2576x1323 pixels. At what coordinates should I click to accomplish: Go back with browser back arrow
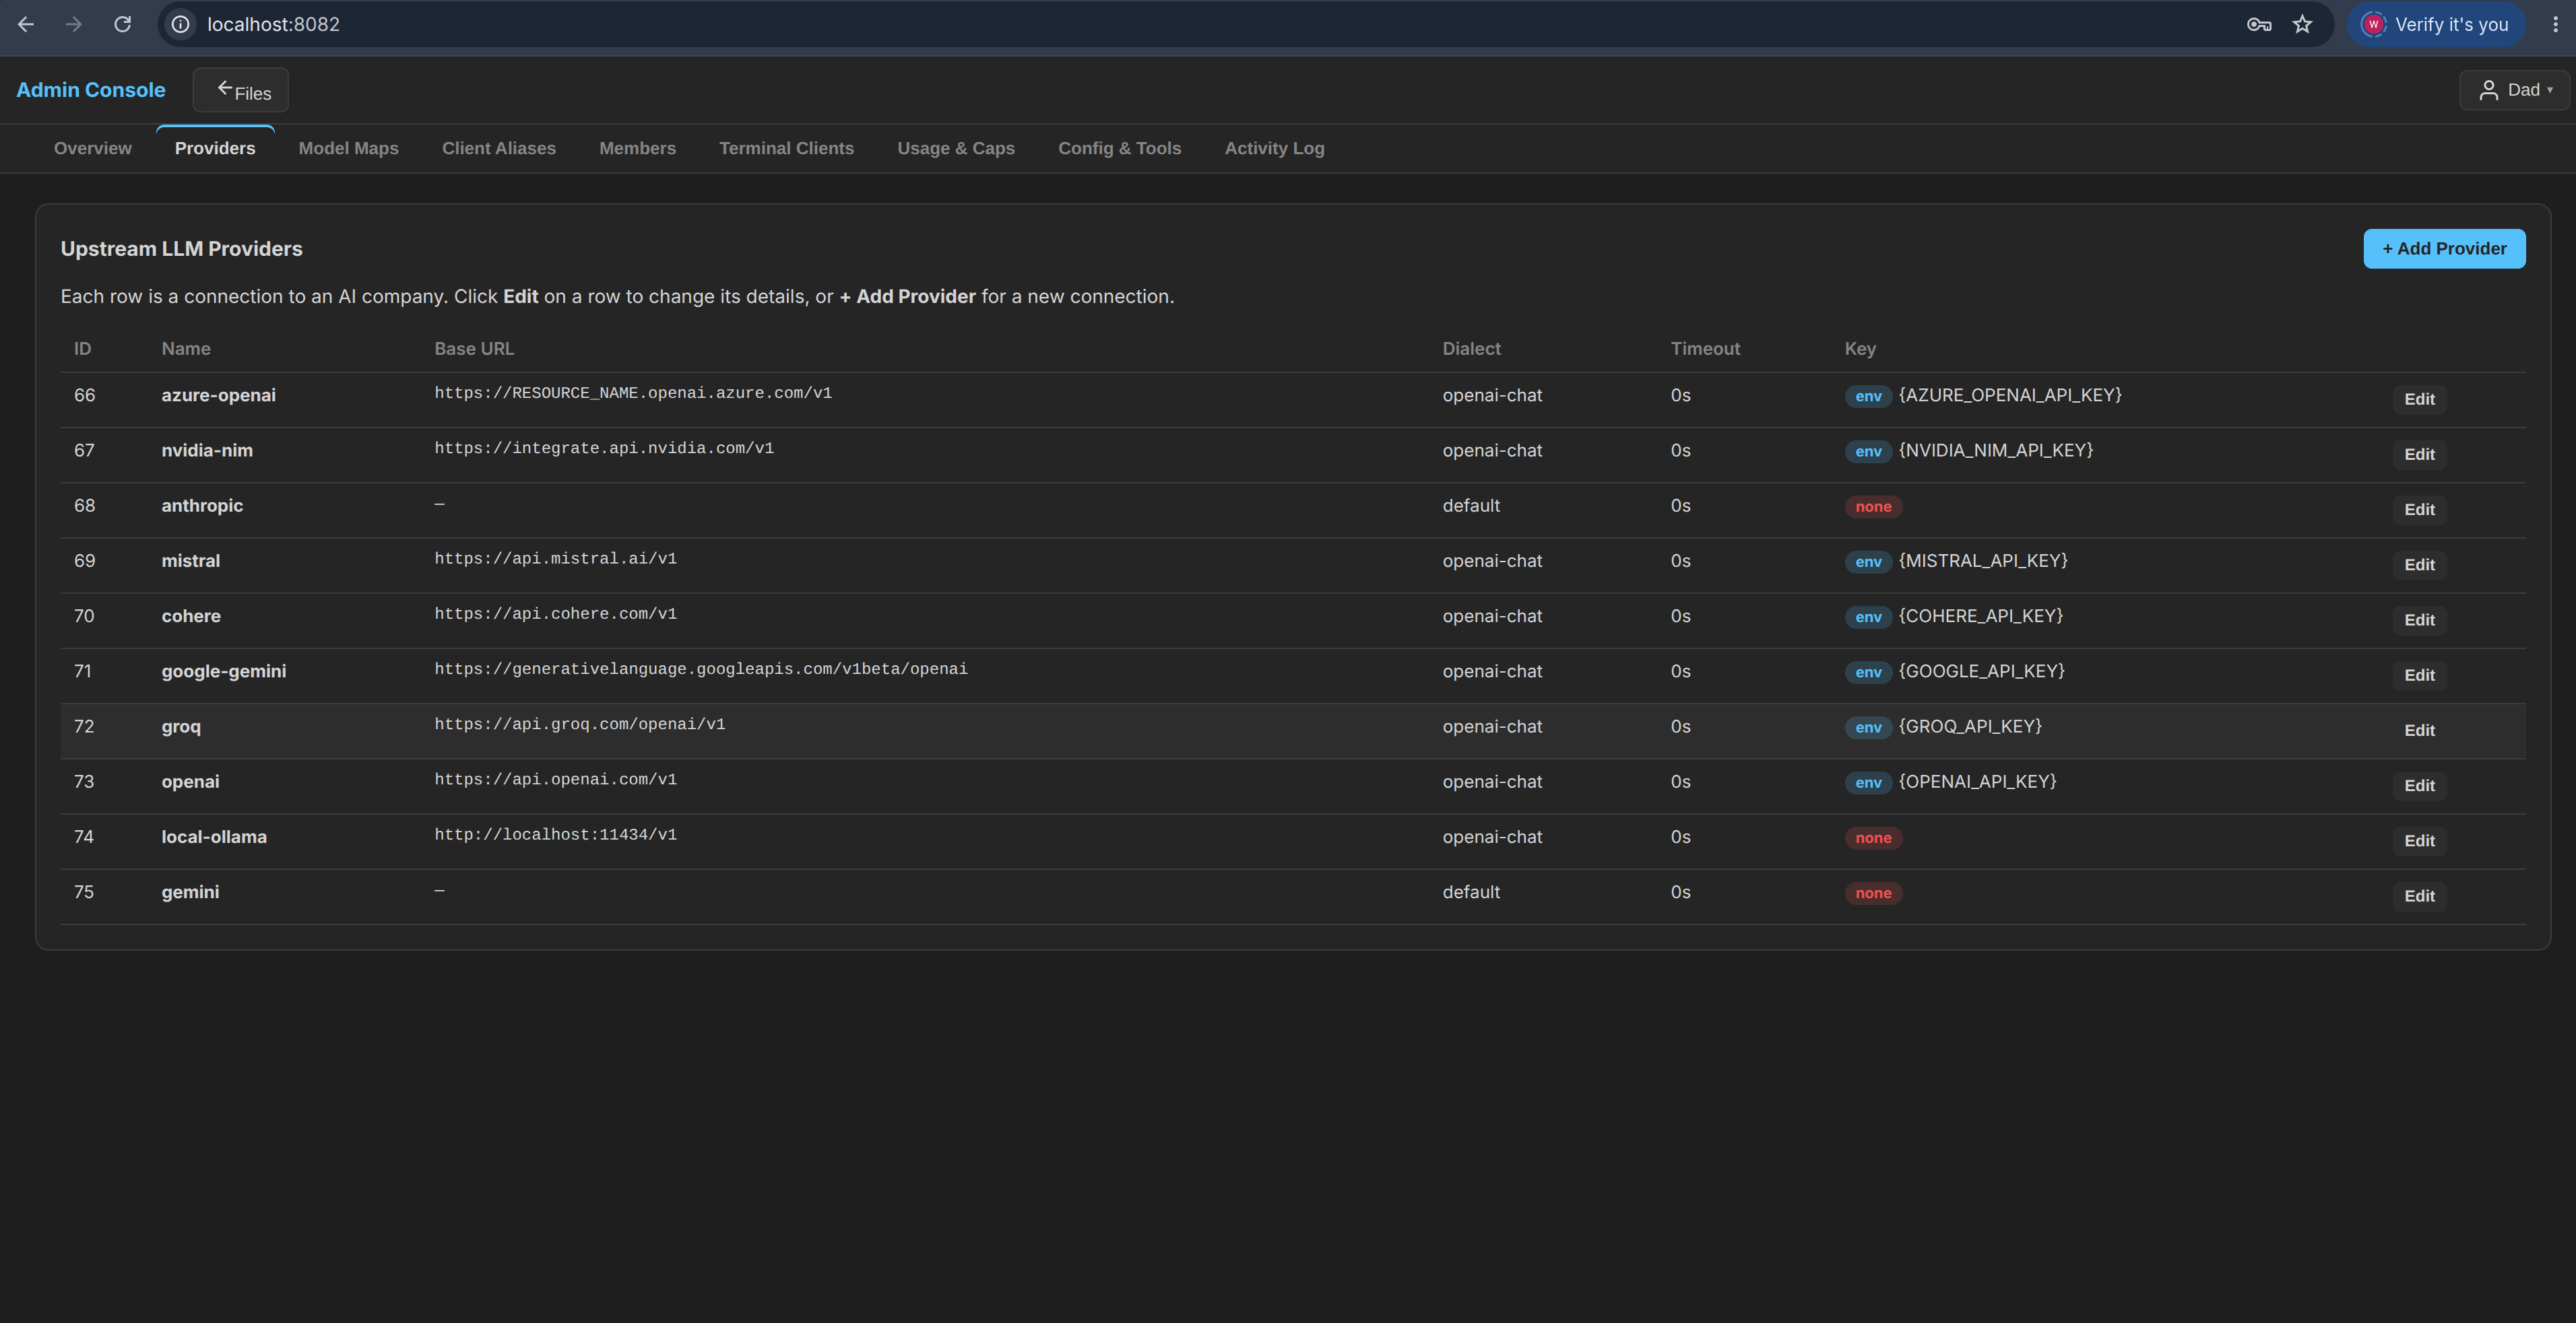tap(26, 24)
